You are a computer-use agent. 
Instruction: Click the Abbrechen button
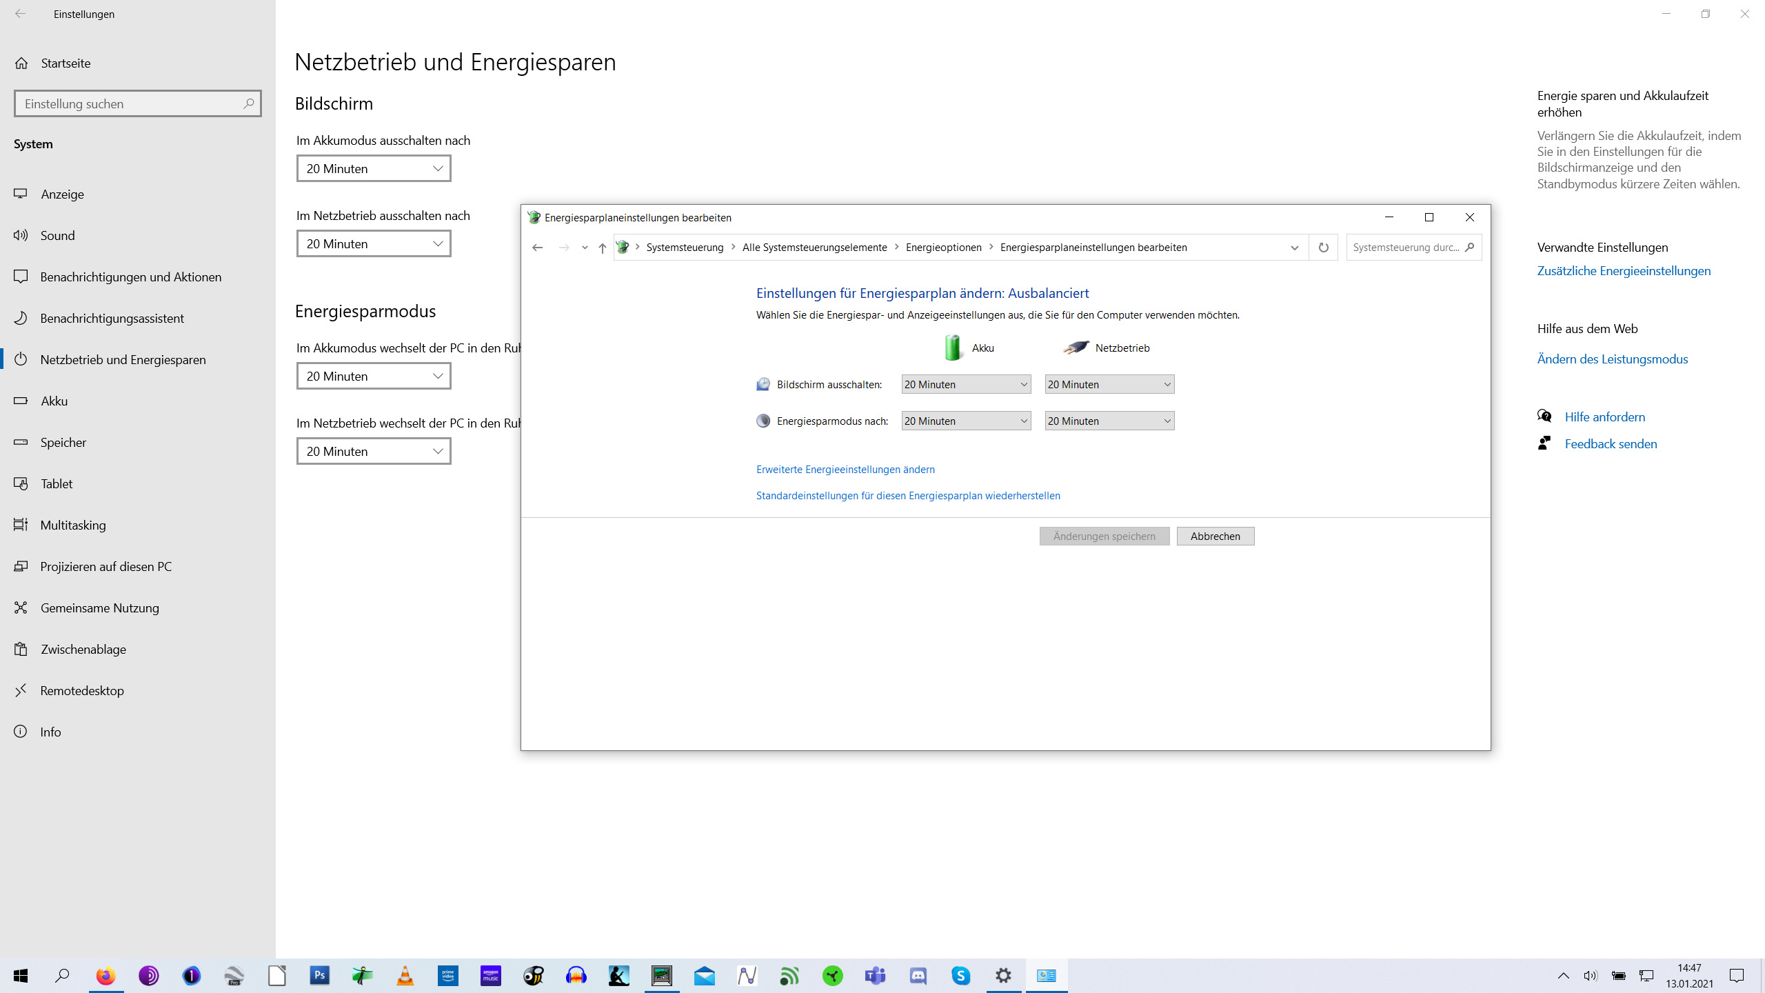[1215, 536]
